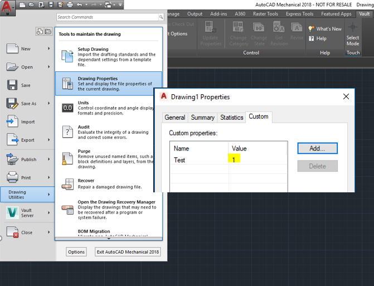Select New in the application menu
This screenshot has width=374, height=286.
click(26, 49)
